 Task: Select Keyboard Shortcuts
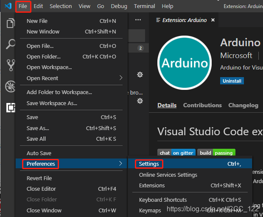tap(190, 200)
